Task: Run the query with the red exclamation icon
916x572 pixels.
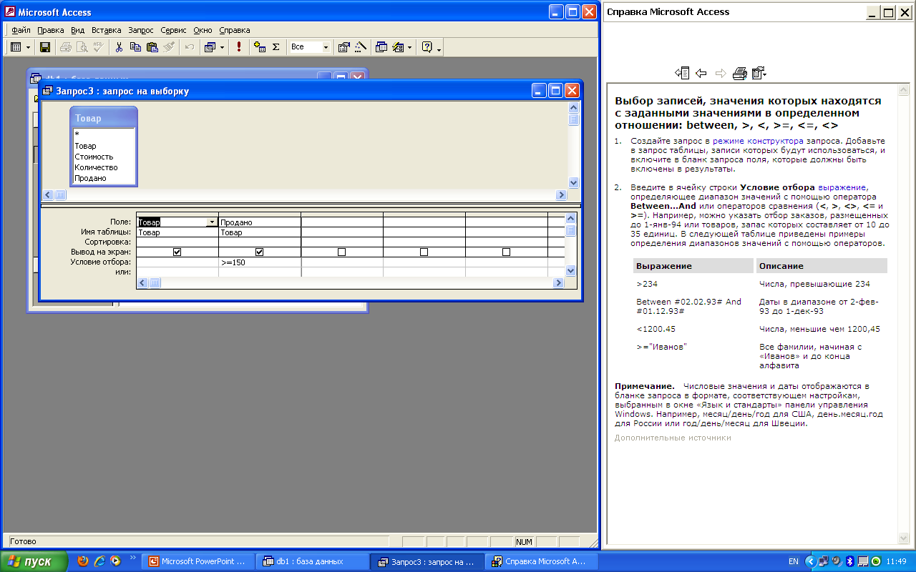Action: (238, 47)
